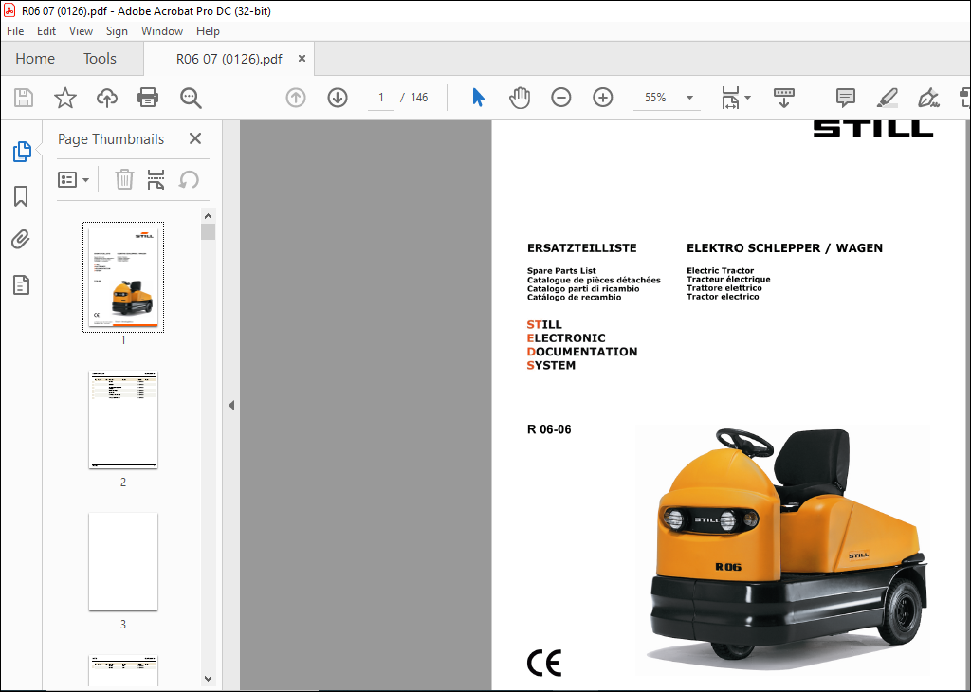Click the print pages thumbnail icon
Viewport: 971px width, 692px height.
tap(156, 180)
